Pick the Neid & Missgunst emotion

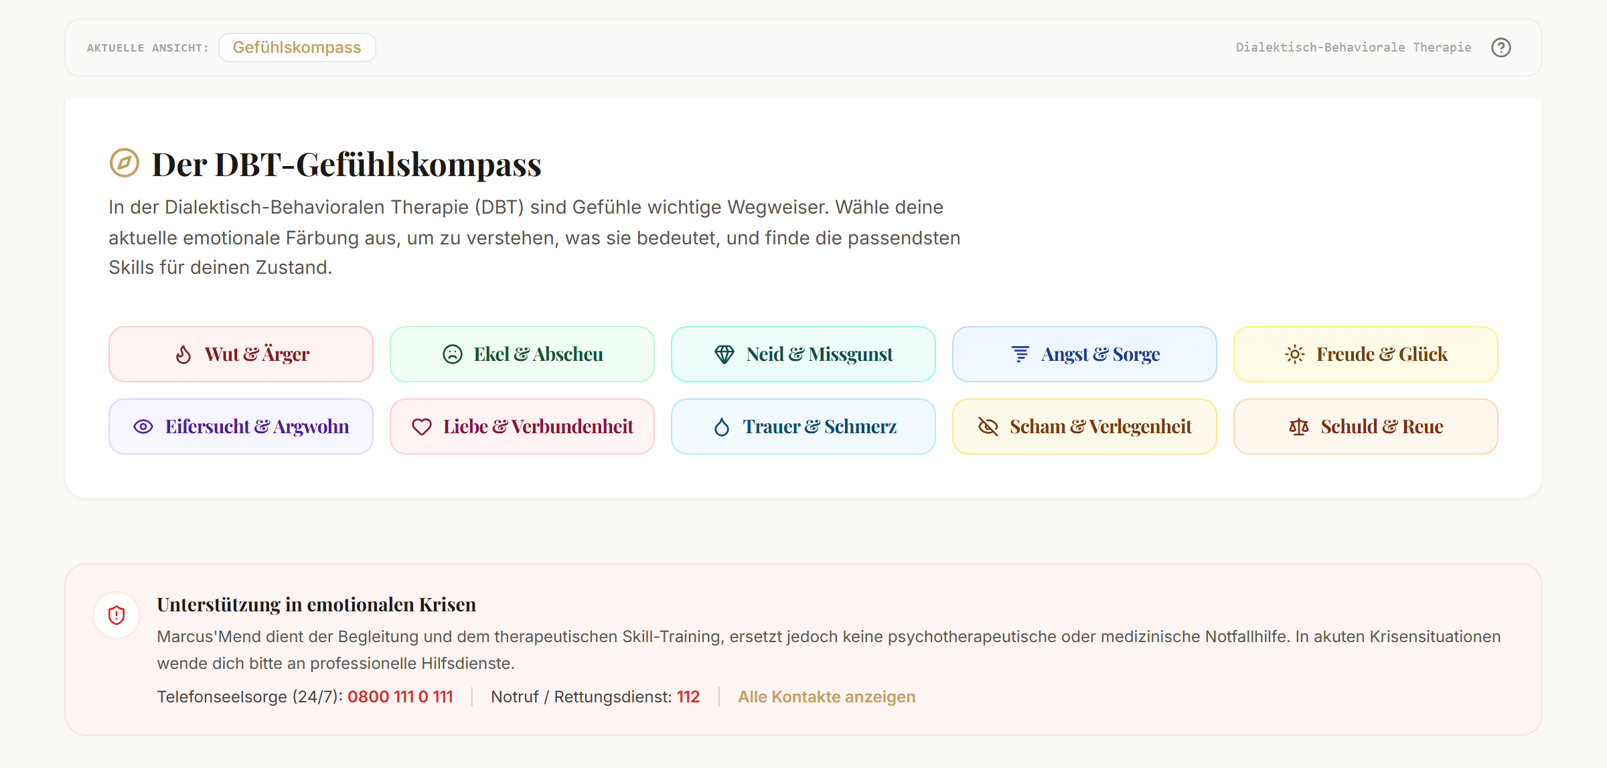click(x=803, y=354)
